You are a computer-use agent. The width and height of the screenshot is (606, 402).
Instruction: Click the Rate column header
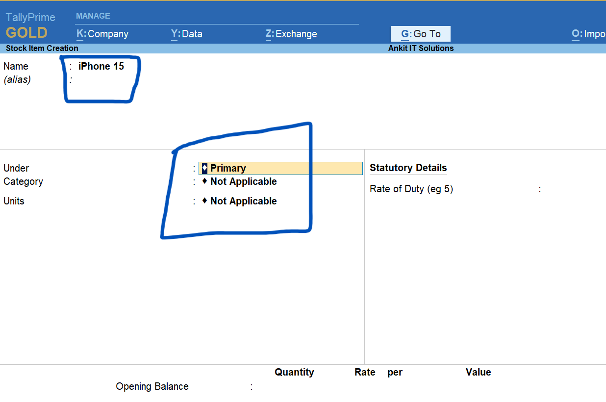point(365,372)
